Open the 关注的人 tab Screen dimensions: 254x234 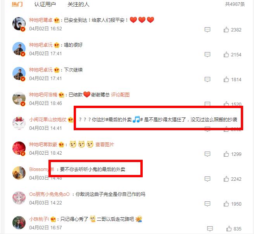click(78, 4)
